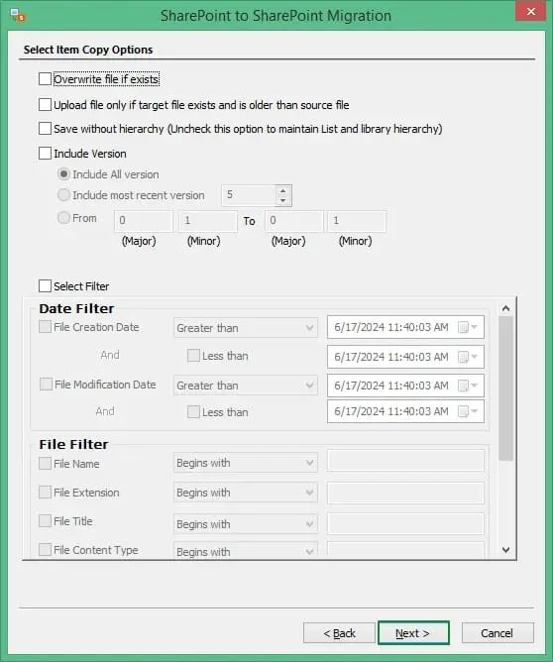Image resolution: width=553 pixels, height=662 pixels.
Task: Click scroll down arrow of filter panel
Action: click(x=505, y=550)
